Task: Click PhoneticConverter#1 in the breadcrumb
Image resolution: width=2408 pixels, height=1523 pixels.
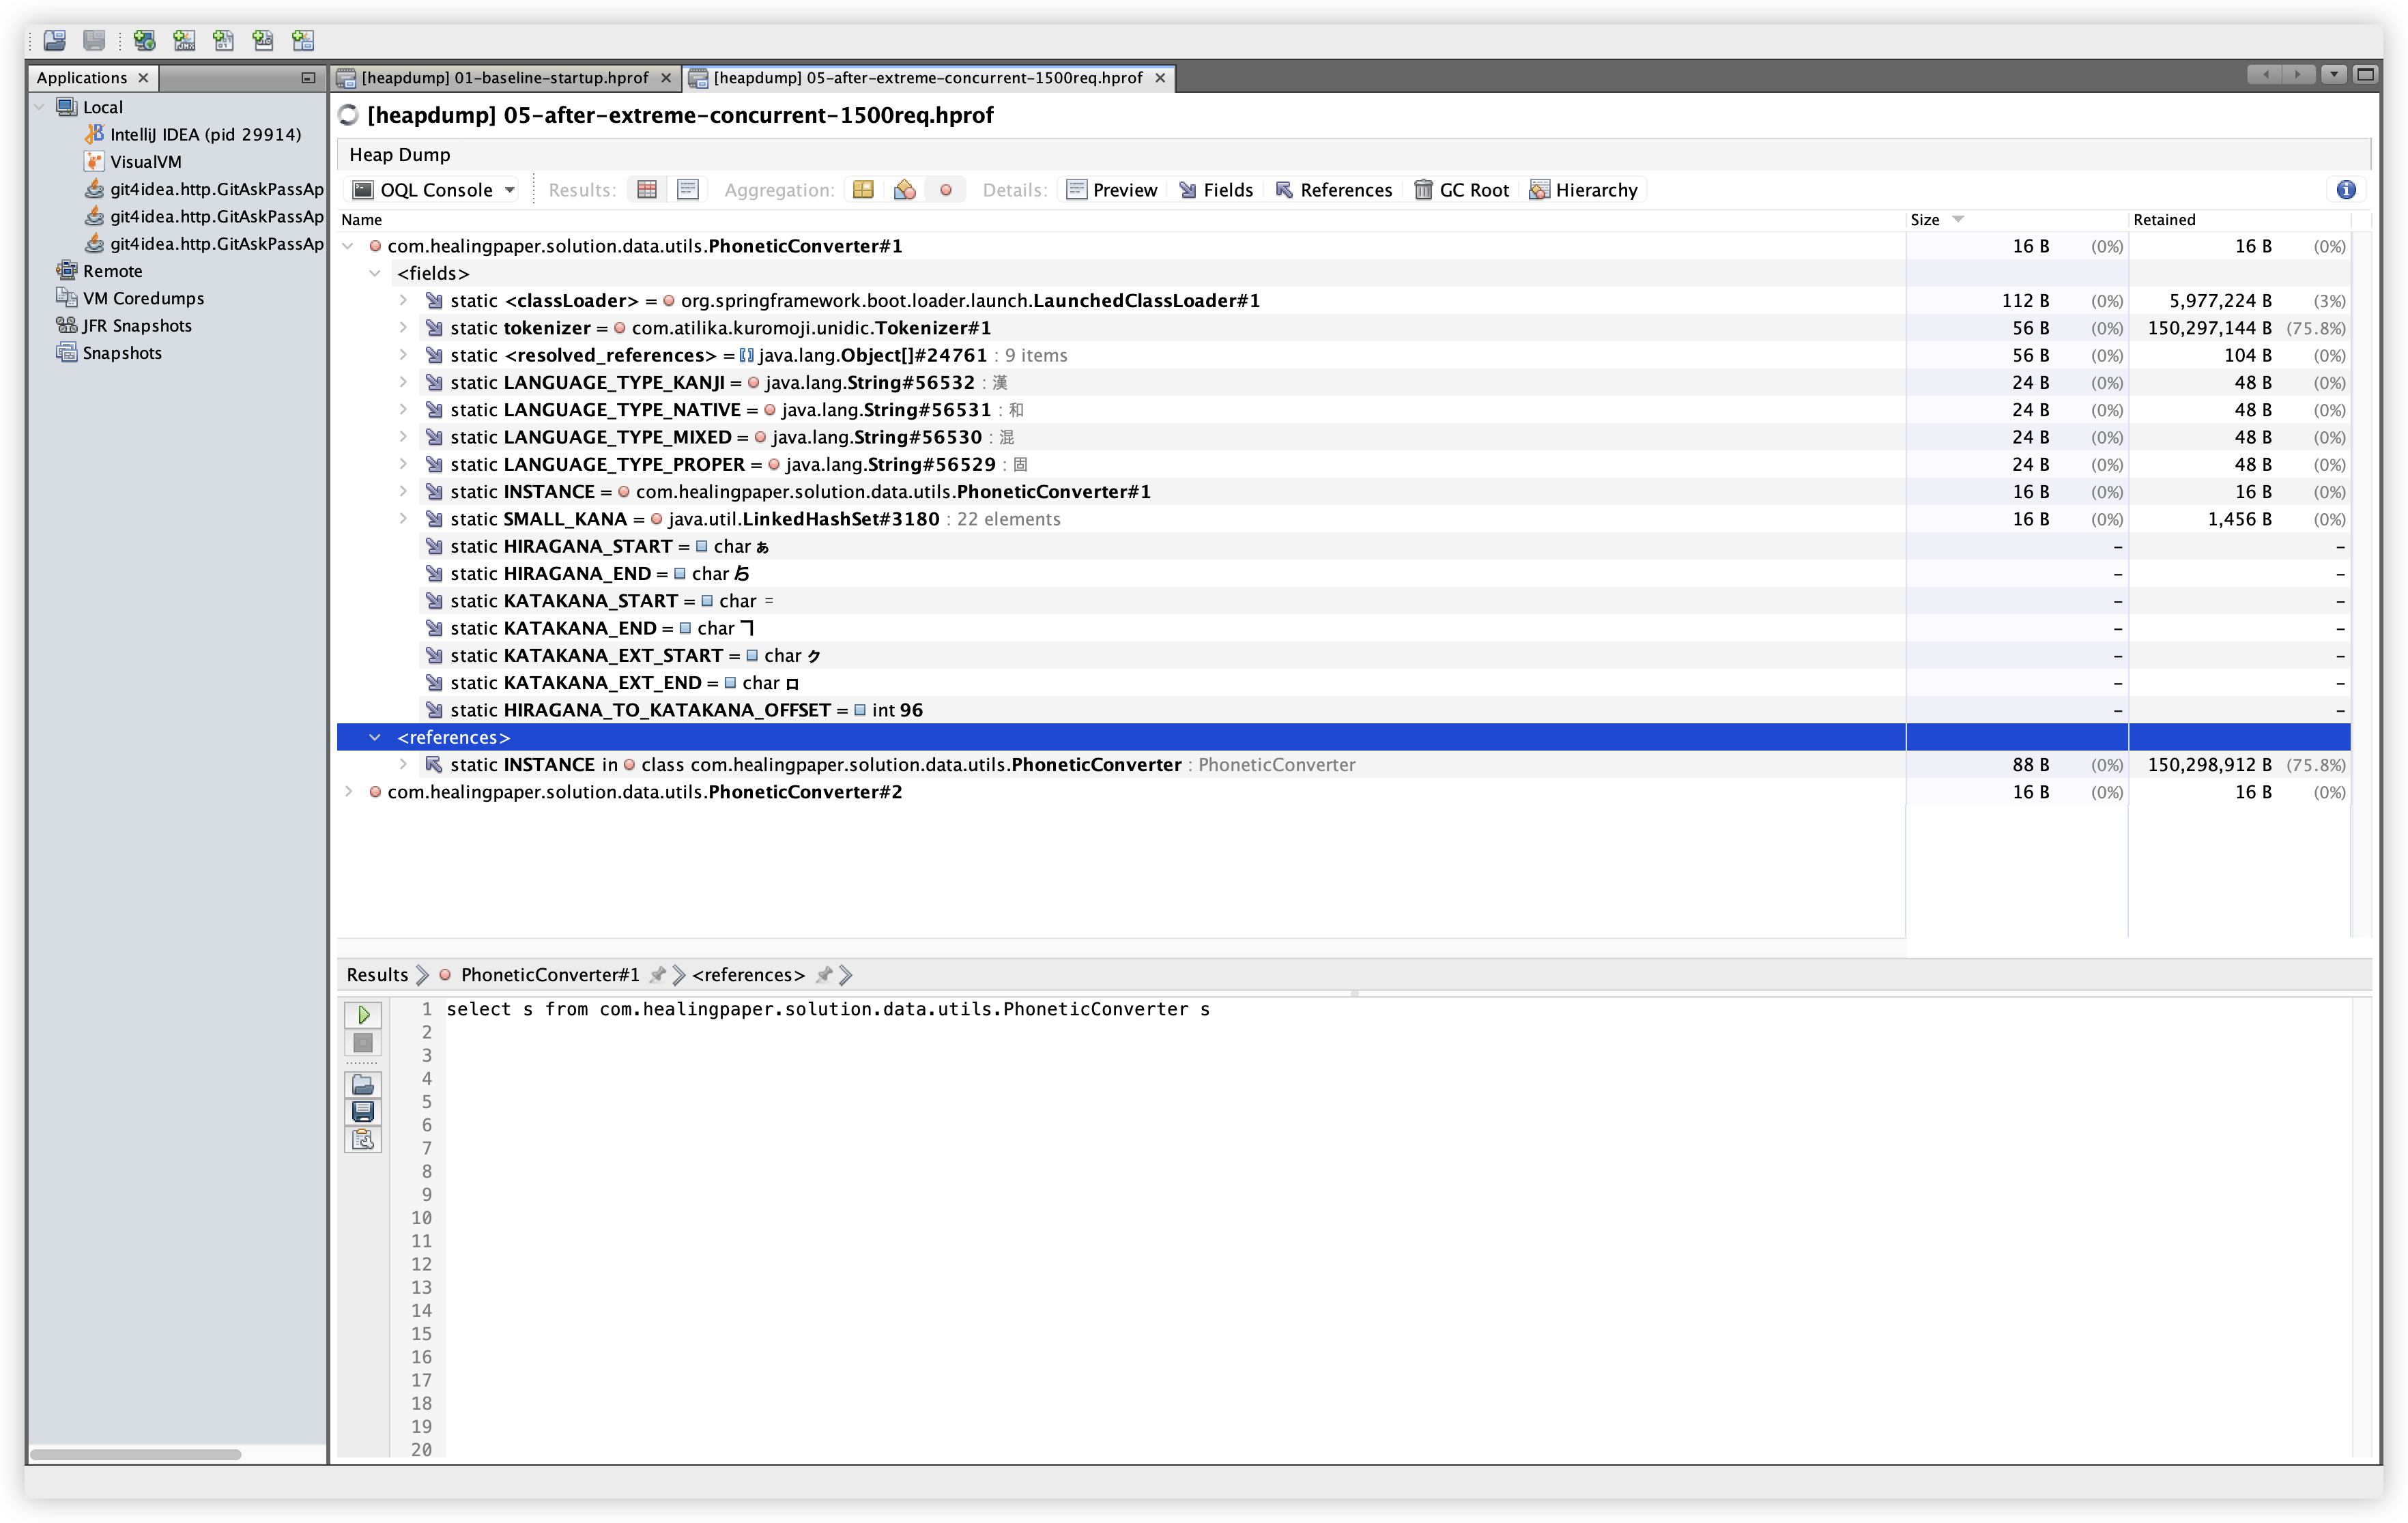Action: click(549, 975)
